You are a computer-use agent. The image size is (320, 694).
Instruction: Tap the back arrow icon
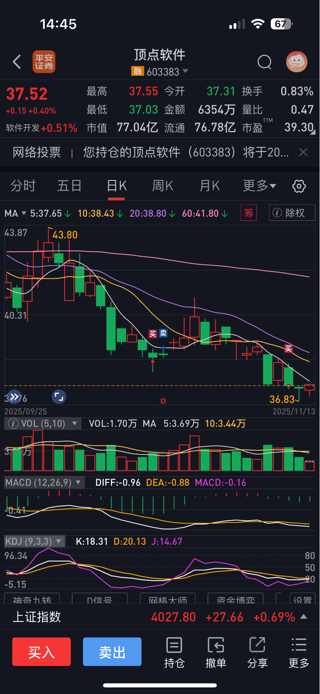[x=17, y=62]
